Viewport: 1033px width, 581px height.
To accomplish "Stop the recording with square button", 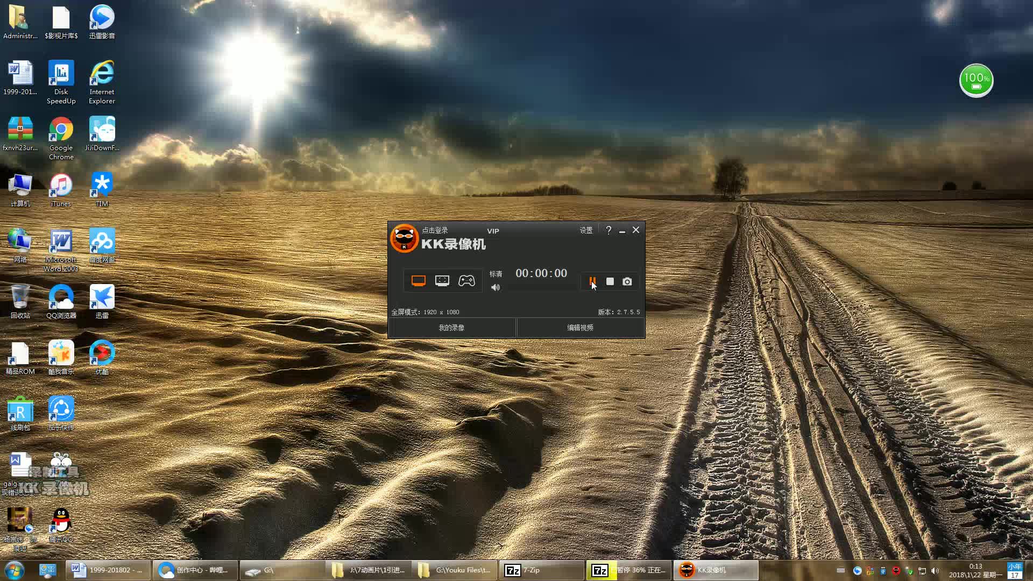I will point(610,281).
